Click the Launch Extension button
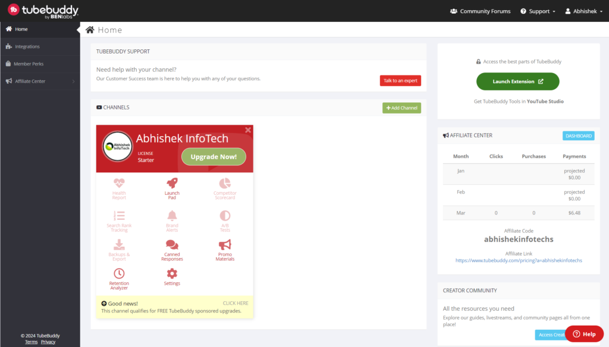Image resolution: width=609 pixels, height=347 pixels. click(x=518, y=81)
